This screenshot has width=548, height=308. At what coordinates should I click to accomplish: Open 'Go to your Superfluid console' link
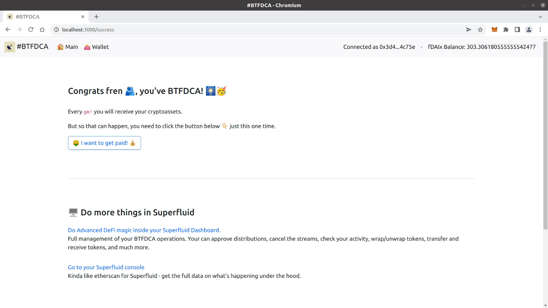click(106, 267)
